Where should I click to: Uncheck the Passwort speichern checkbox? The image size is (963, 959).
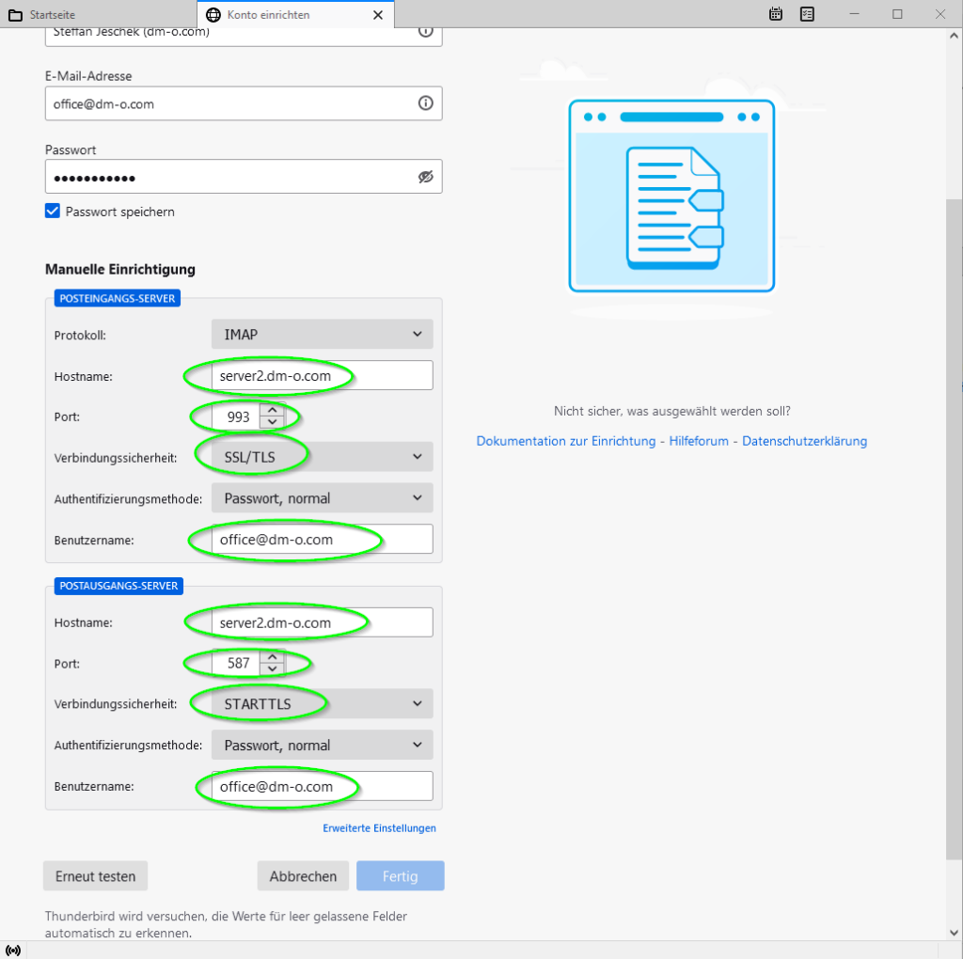click(53, 212)
